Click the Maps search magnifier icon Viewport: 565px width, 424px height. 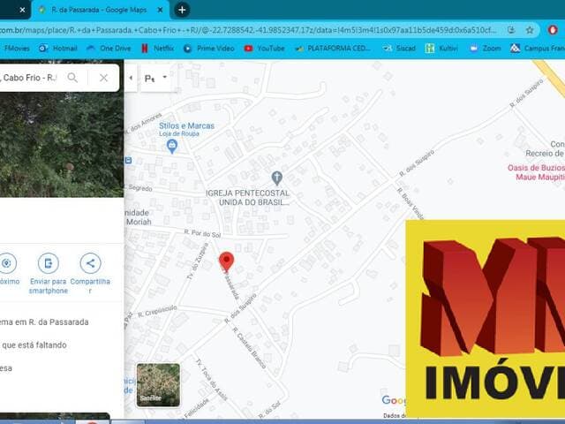pos(72,78)
